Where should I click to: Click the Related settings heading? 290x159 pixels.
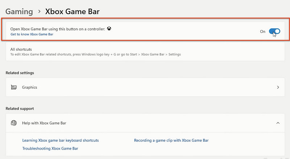[x=20, y=73]
